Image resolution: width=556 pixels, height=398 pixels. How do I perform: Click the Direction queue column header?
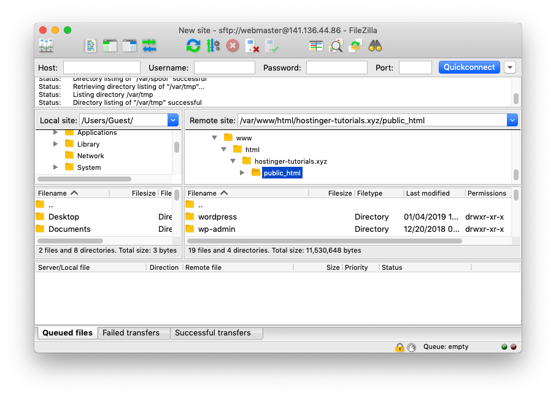pyautogui.click(x=164, y=267)
